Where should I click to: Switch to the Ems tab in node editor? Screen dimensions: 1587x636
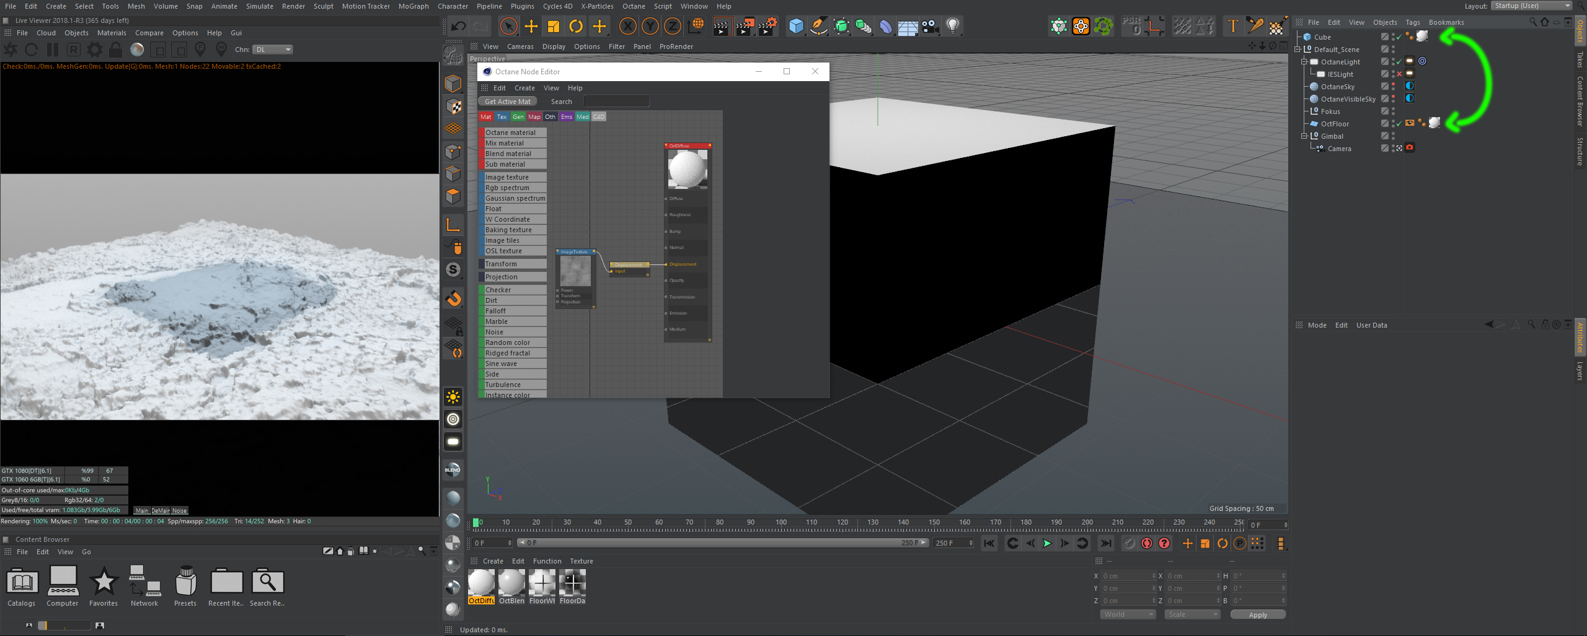(566, 116)
